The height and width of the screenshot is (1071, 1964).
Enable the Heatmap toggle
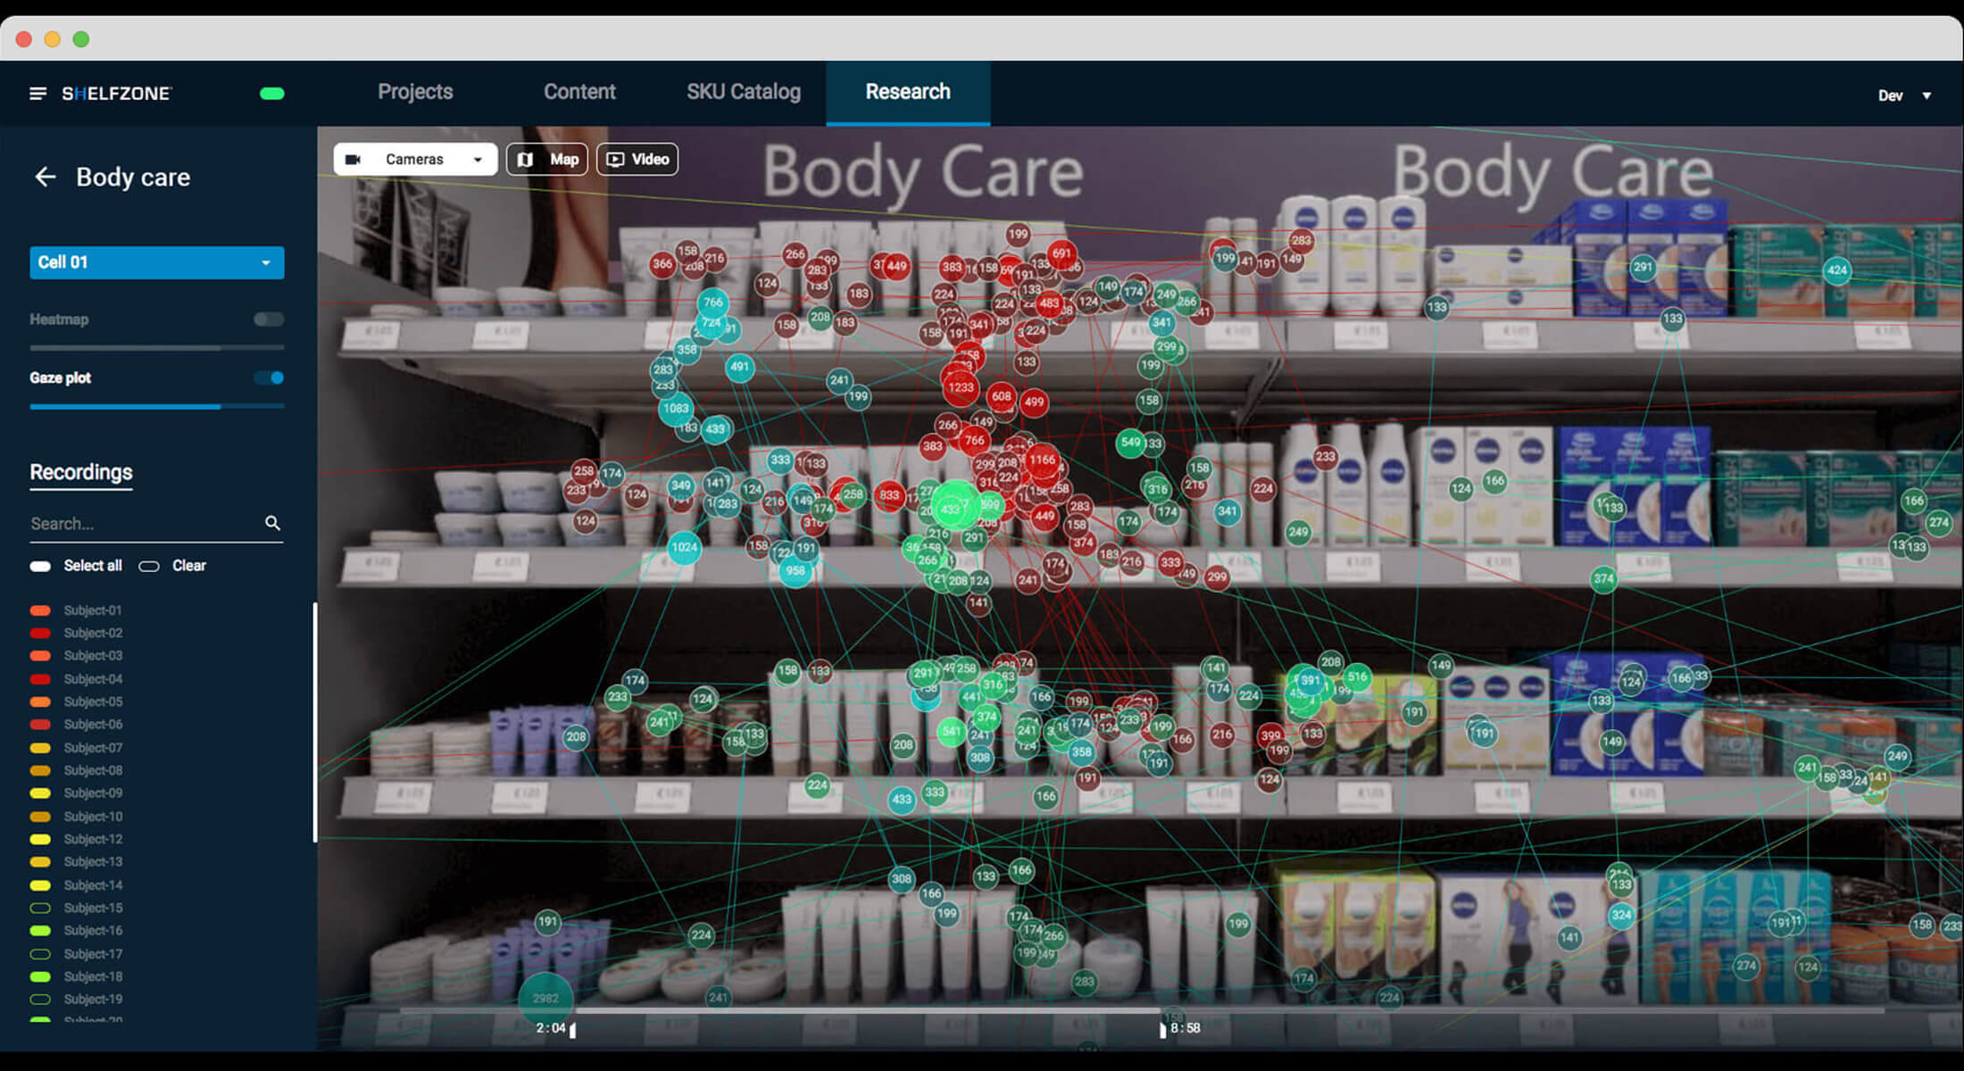[x=269, y=320]
